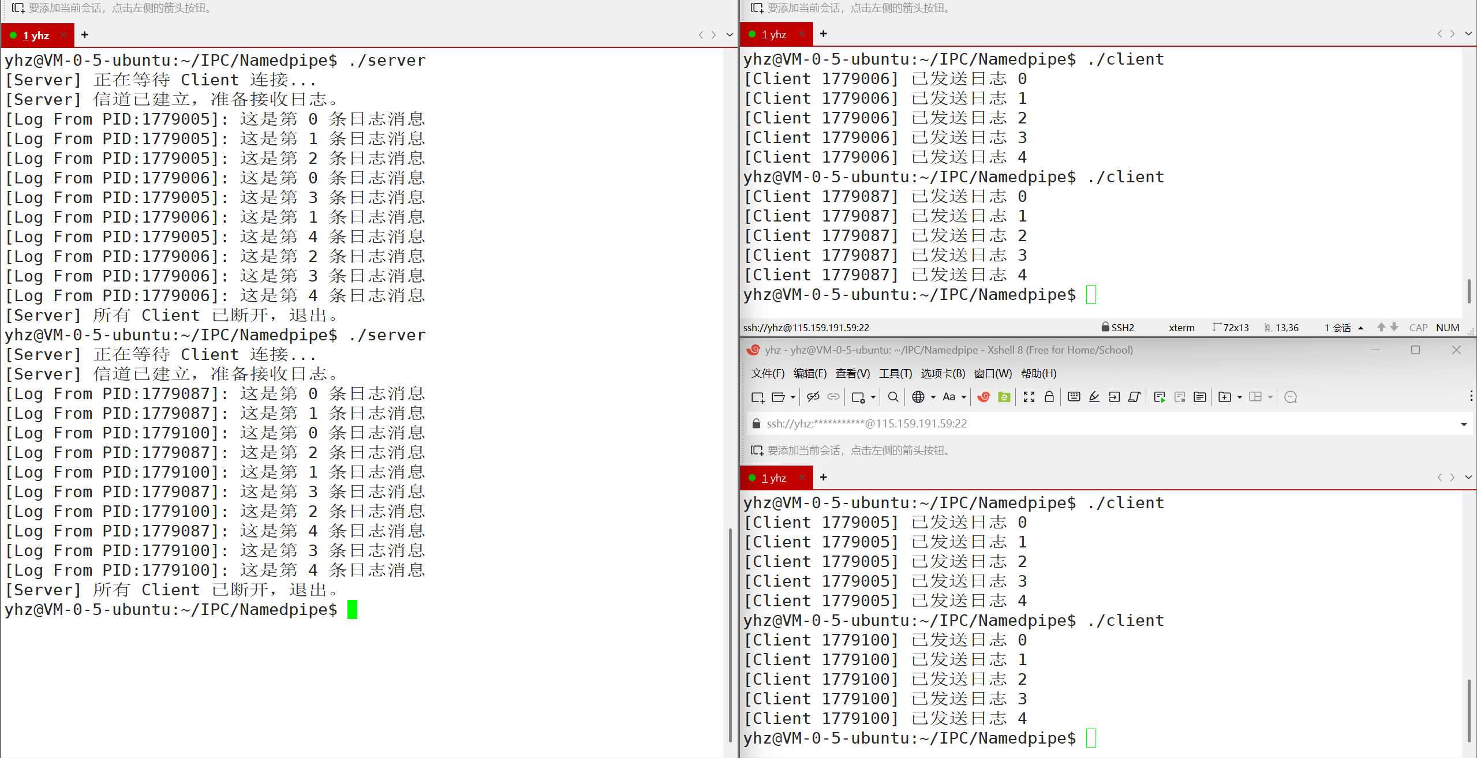Add new tab in bottom-right pane
The width and height of the screenshot is (1477, 758).
(x=824, y=477)
